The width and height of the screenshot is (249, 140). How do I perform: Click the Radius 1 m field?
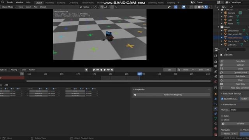click(x=229, y=134)
